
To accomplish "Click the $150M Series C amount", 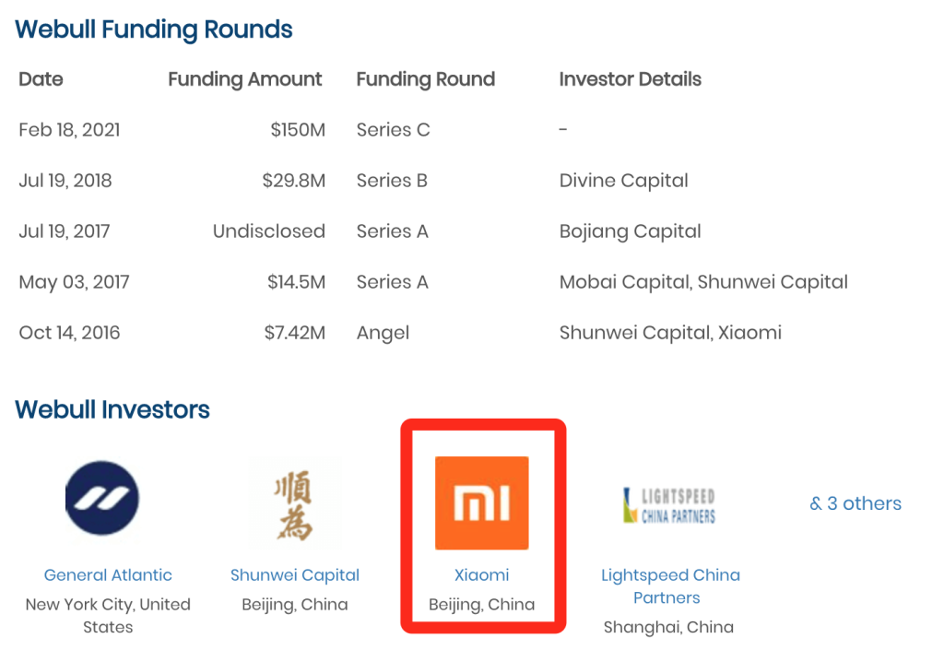I will [298, 130].
